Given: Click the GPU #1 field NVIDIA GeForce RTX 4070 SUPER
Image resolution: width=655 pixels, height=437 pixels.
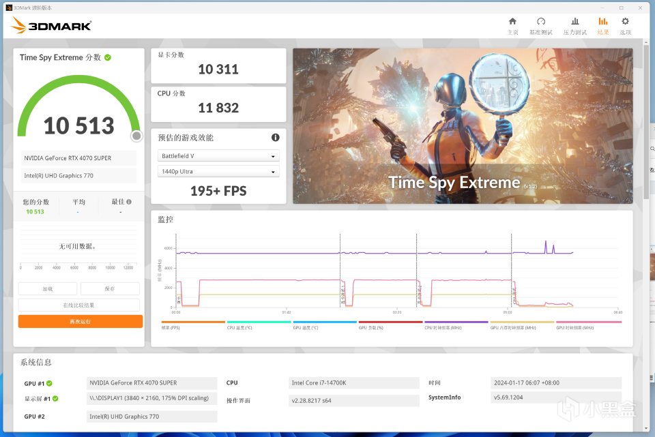Looking at the screenshot, I should pos(152,382).
